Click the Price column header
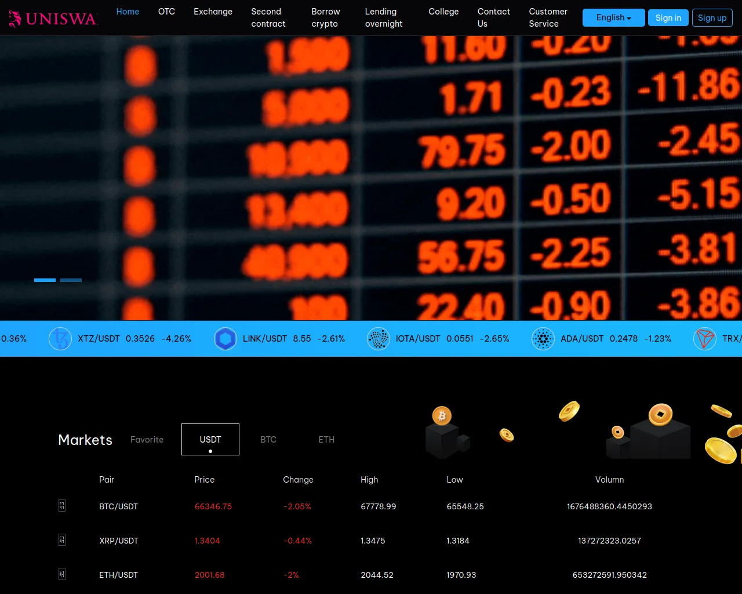The height and width of the screenshot is (594, 742). [x=205, y=480]
